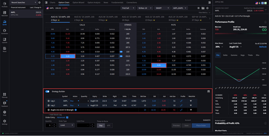
Task: Open Last Trade Date Aug01'25 dropdown
Action: 235,47
